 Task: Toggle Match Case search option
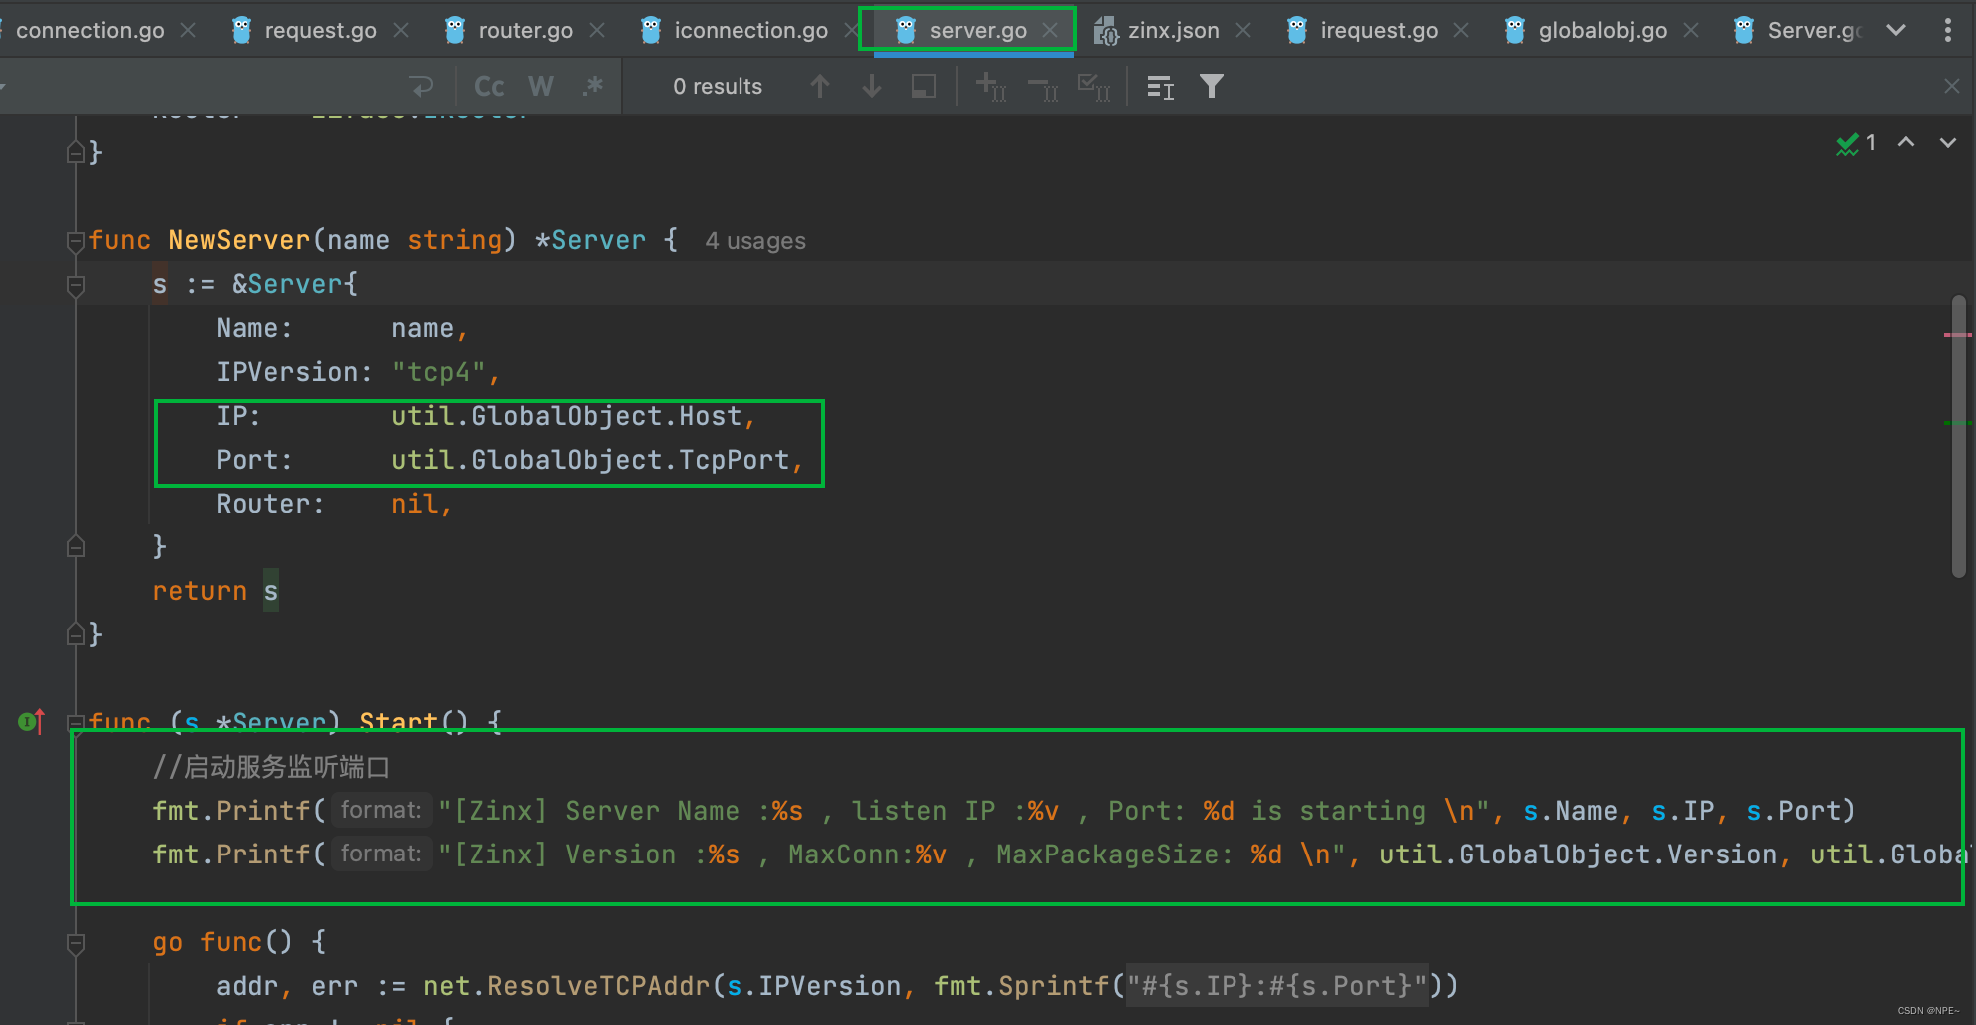pos(489,87)
